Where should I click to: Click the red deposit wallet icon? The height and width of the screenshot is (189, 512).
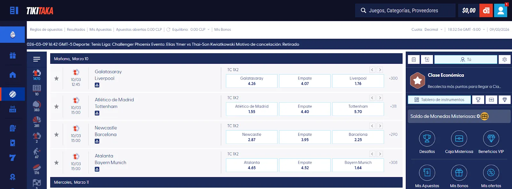[x=486, y=11]
